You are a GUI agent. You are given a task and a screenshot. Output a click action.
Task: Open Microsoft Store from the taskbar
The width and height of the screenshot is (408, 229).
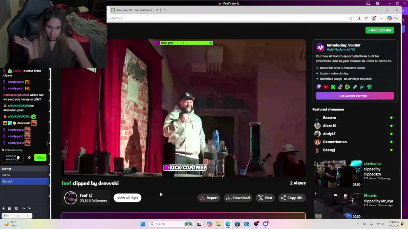(x=237, y=224)
